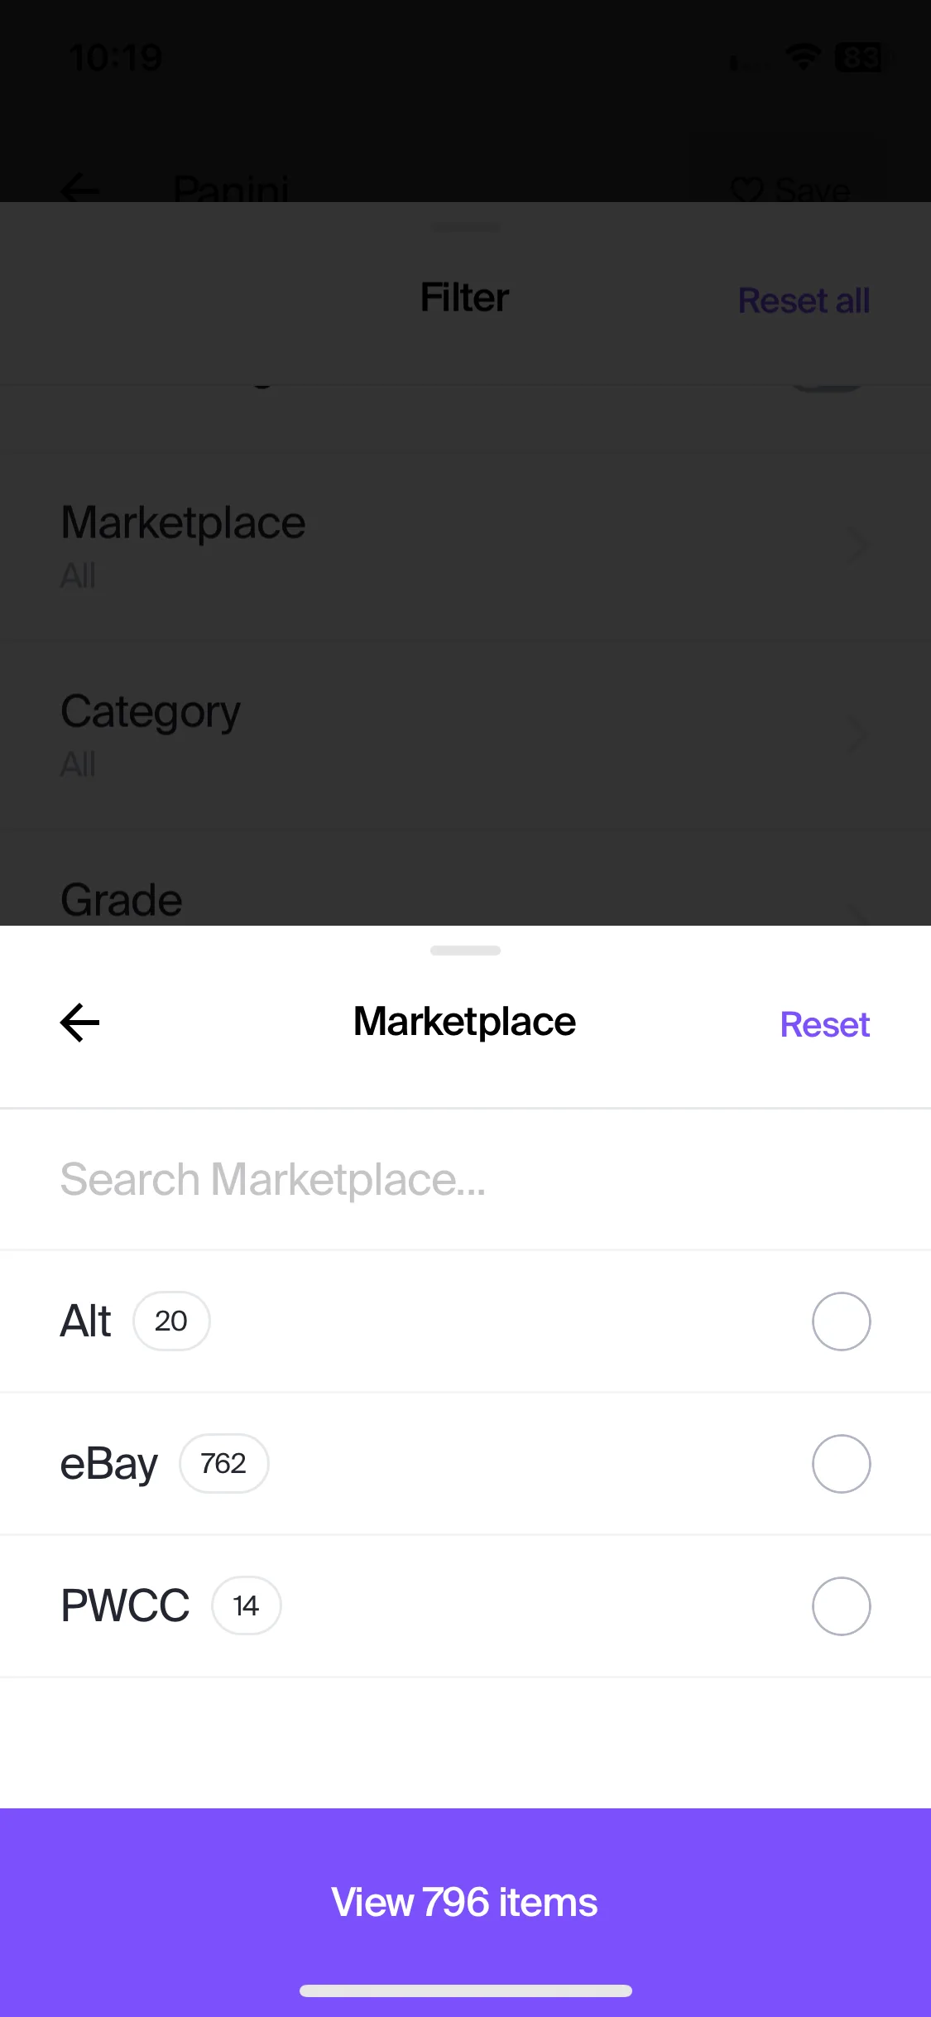Select the Alt marketplace radio button
The image size is (931, 2017).
point(841,1321)
